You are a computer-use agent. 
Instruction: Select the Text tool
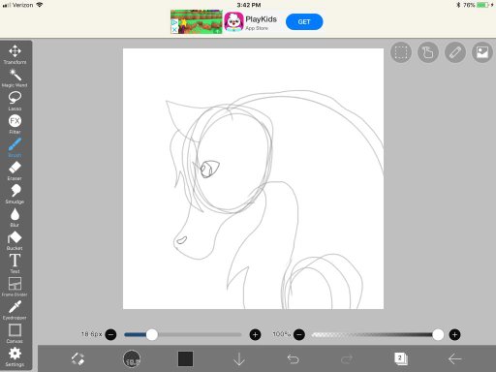15,263
